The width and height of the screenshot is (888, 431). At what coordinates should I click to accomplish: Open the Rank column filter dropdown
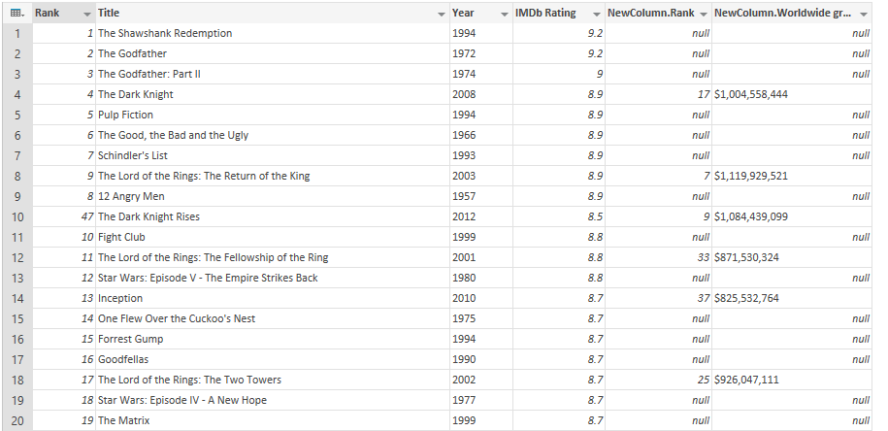pyautogui.click(x=87, y=14)
